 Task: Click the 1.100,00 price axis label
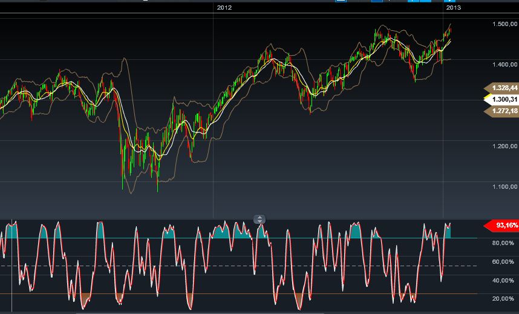[505, 186]
